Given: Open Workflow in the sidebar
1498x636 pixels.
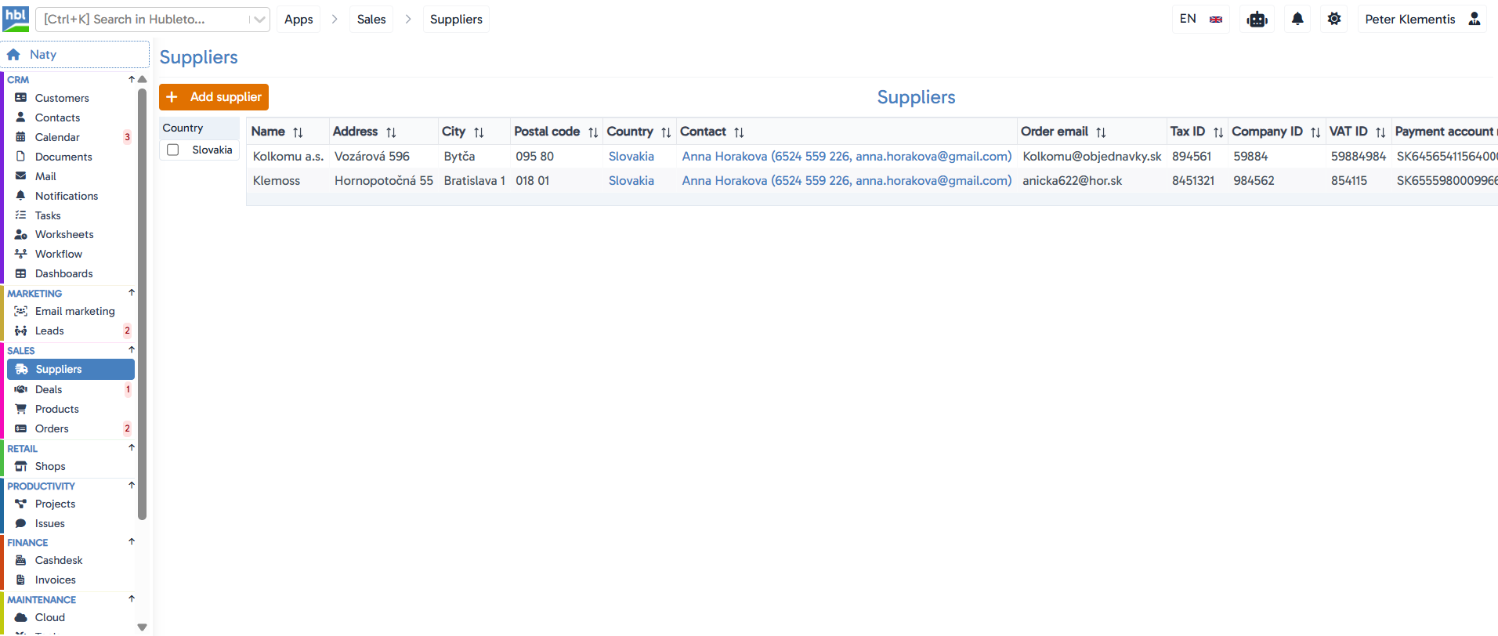Looking at the screenshot, I should pos(59,254).
